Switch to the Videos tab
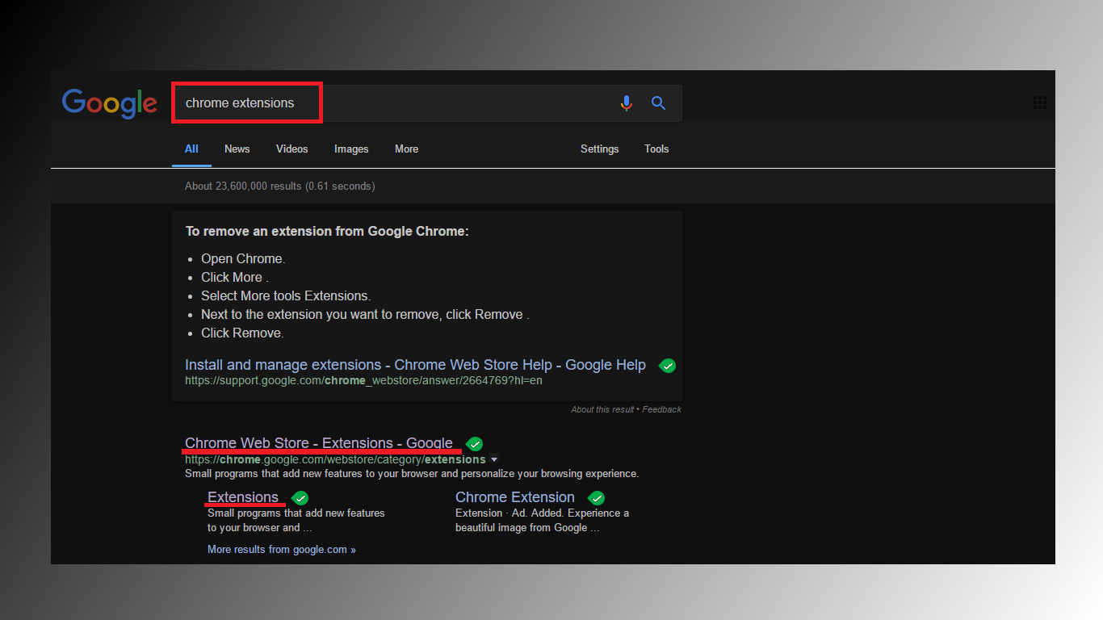Viewport: 1103px width, 620px height. click(x=292, y=149)
